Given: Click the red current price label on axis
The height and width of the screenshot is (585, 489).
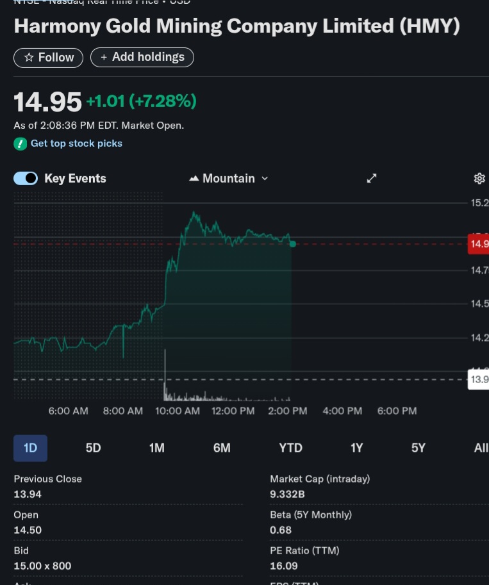Looking at the screenshot, I should coord(478,244).
